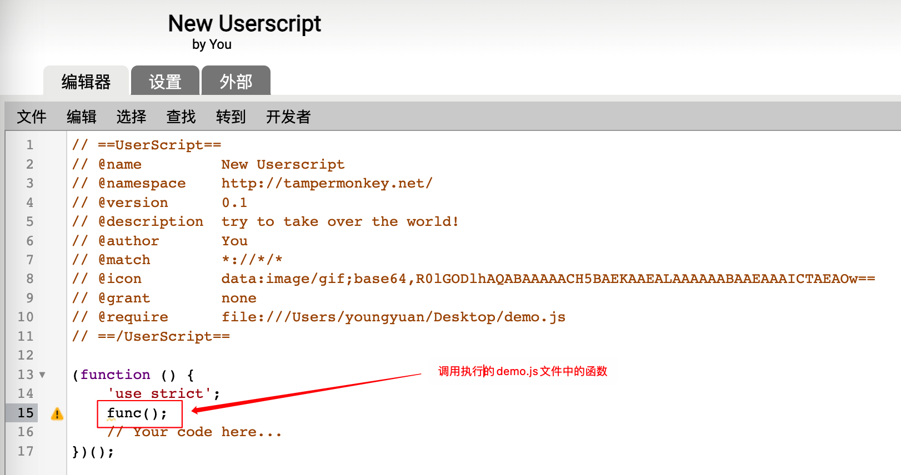This screenshot has height=475, width=901.
Task: Click the function keyword on line 13
Action: click(x=116, y=375)
